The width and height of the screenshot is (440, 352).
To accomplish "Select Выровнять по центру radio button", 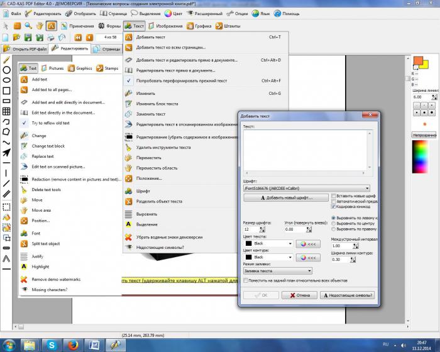I will click(x=333, y=223).
